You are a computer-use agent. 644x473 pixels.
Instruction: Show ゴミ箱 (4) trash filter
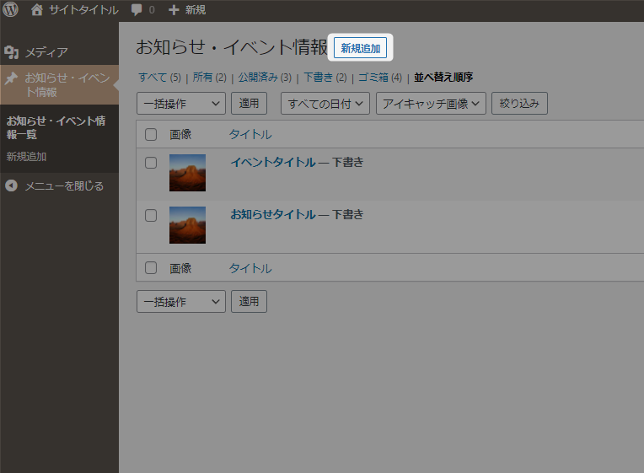click(380, 78)
